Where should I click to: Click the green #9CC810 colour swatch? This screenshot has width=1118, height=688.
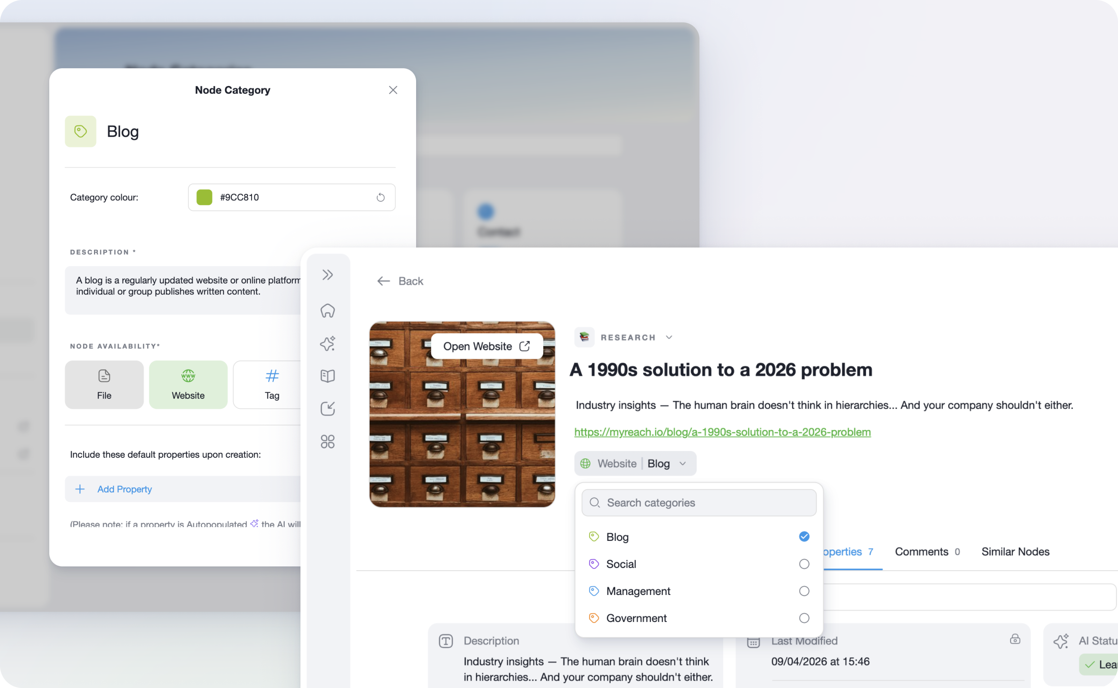(204, 198)
